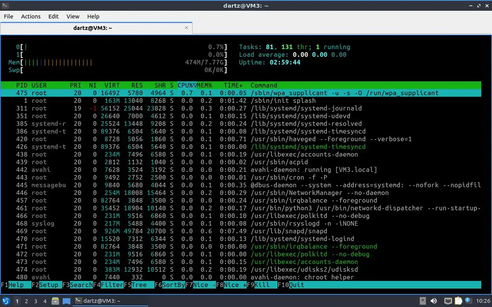Viewport: 492px width, 307px height.
Task: Sort by the RES column header
Action: 137,85
